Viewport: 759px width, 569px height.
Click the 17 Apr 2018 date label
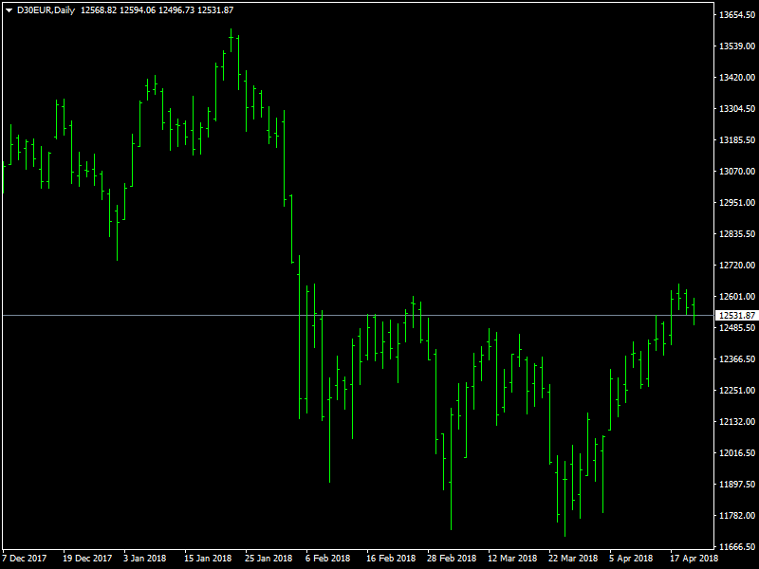694,559
